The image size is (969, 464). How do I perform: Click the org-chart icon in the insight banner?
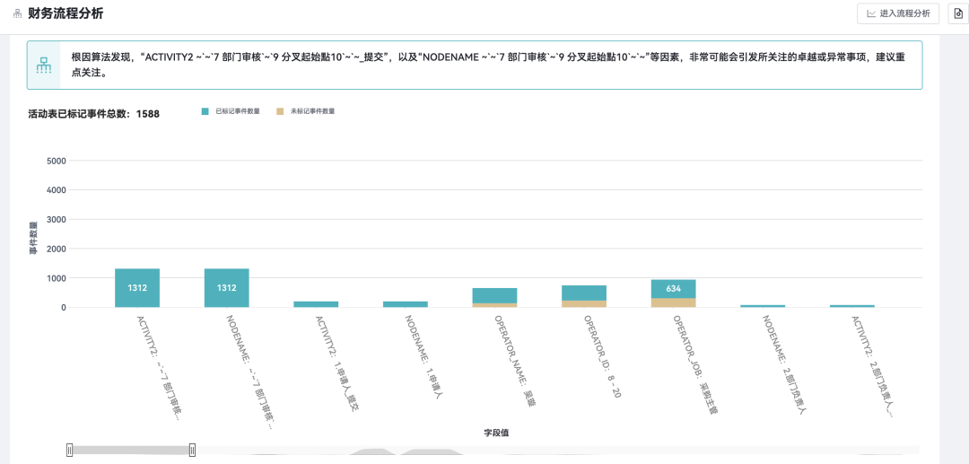[x=43, y=65]
